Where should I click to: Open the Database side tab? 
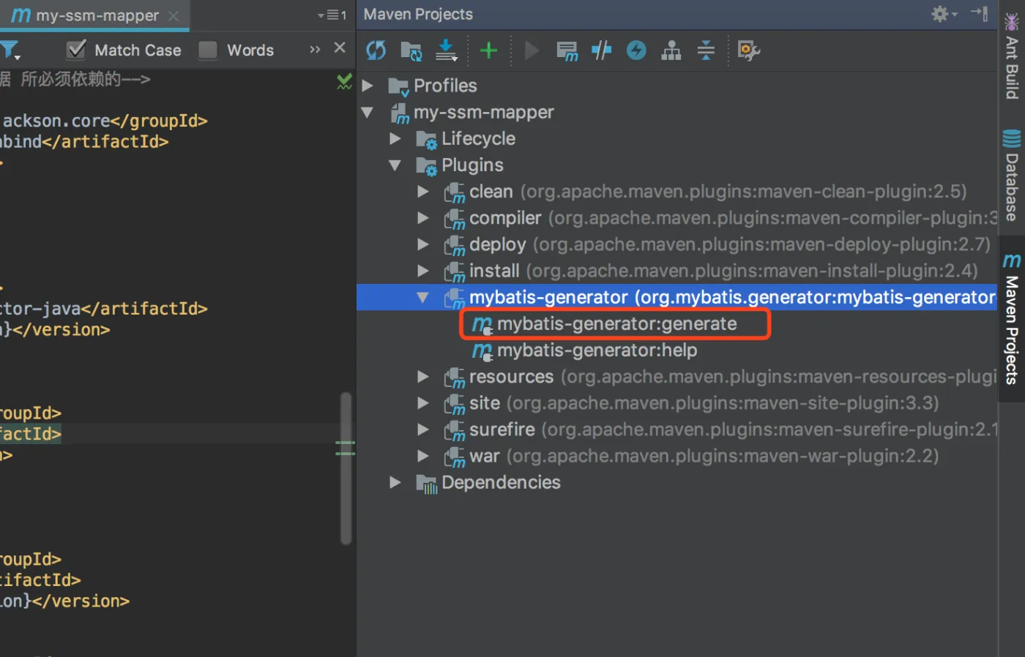tap(1012, 176)
